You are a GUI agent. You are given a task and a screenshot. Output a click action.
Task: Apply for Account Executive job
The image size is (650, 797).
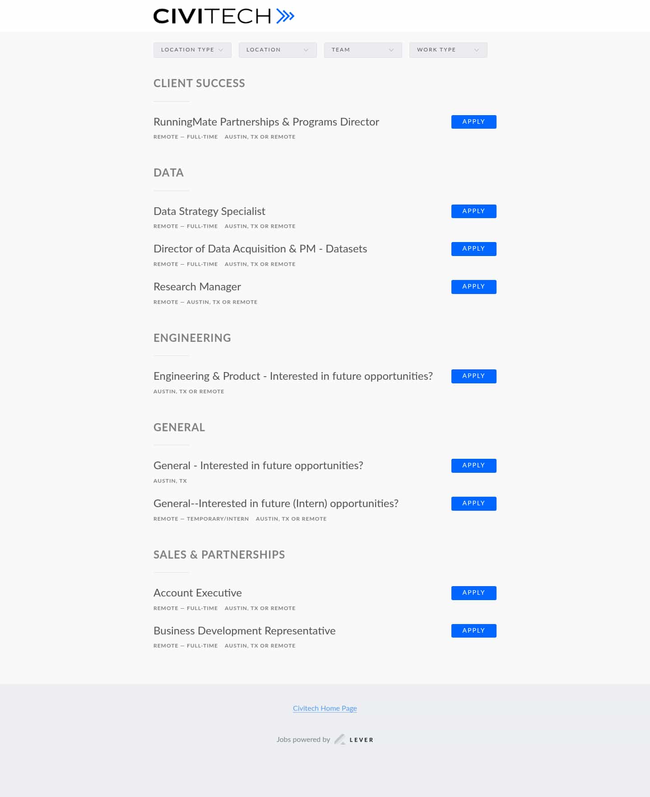pyautogui.click(x=474, y=593)
